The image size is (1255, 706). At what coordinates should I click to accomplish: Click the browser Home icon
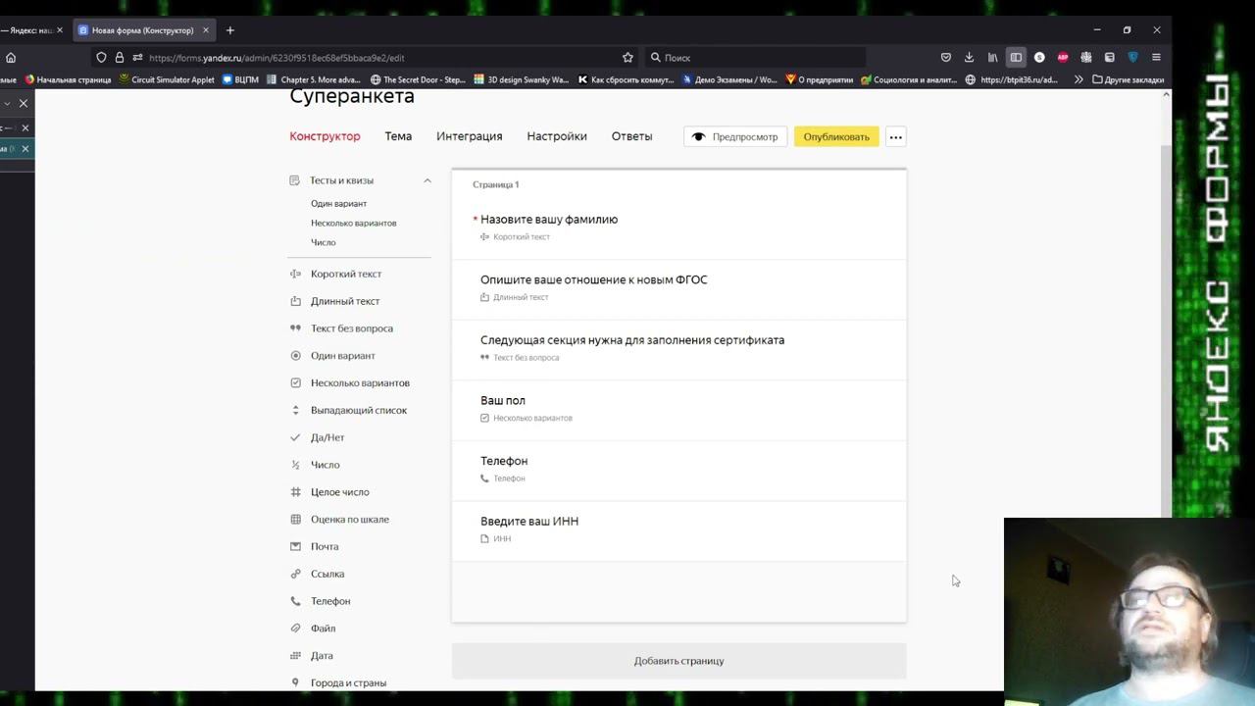11,58
